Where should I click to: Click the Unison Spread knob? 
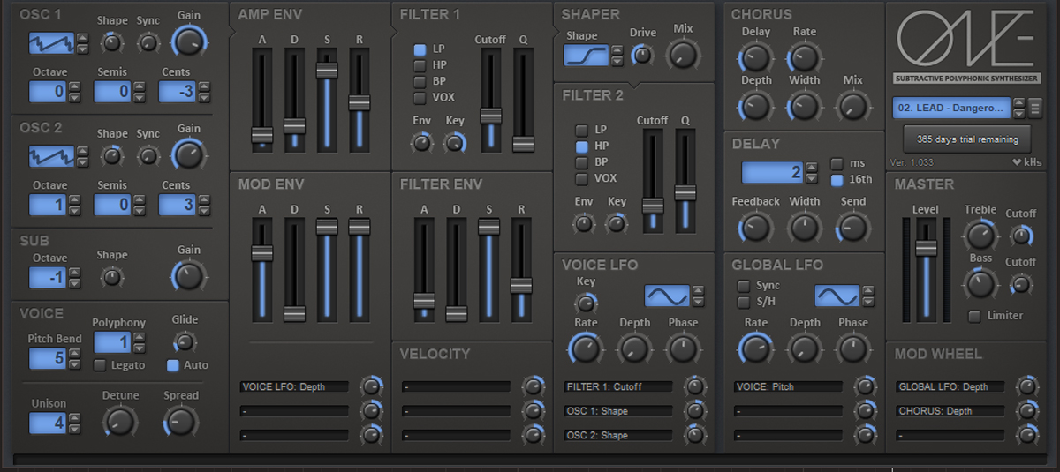pos(180,422)
